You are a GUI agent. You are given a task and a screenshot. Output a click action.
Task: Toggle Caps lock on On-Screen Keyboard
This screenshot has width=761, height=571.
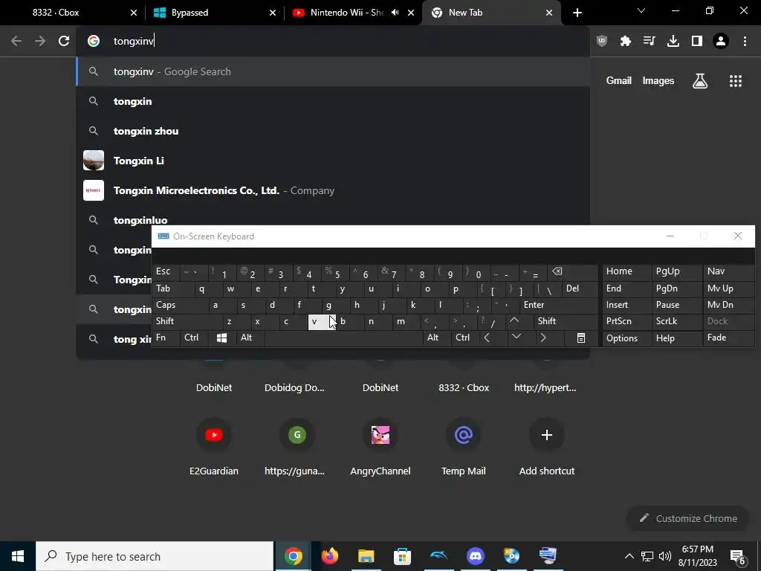coord(181,305)
